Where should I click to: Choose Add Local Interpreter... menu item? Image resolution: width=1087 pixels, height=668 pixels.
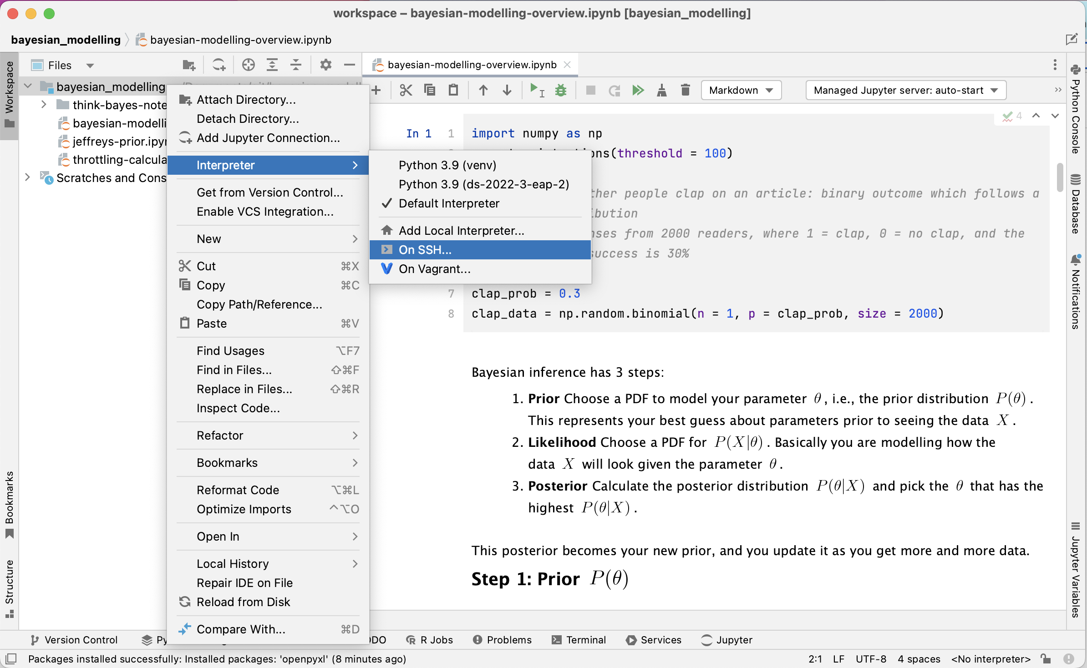(480, 231)
